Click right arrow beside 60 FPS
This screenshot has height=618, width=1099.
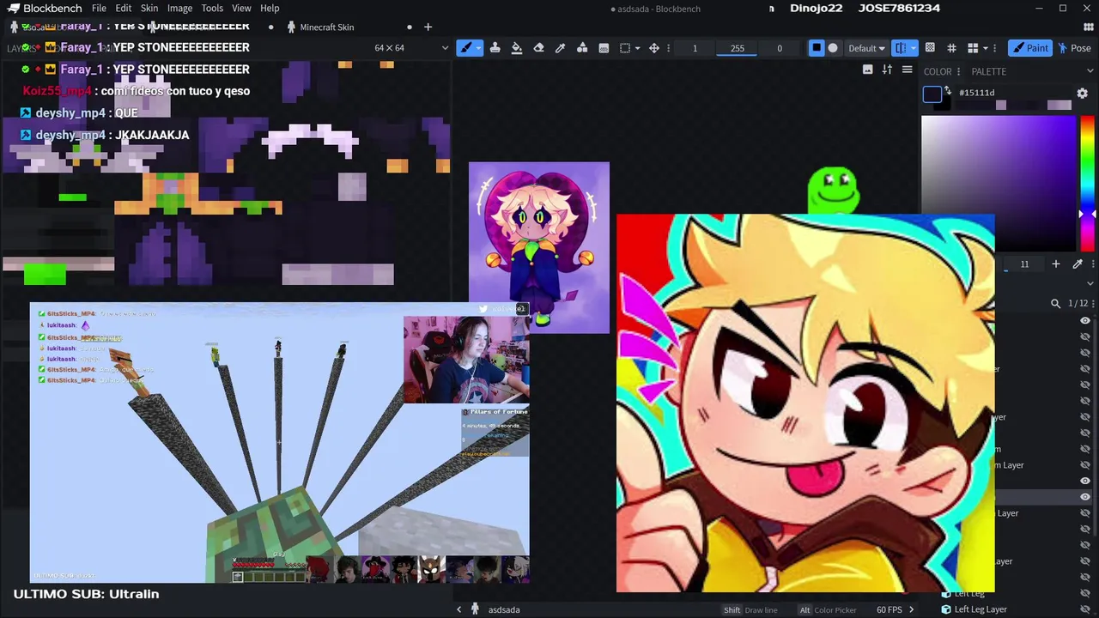[911, 609]
